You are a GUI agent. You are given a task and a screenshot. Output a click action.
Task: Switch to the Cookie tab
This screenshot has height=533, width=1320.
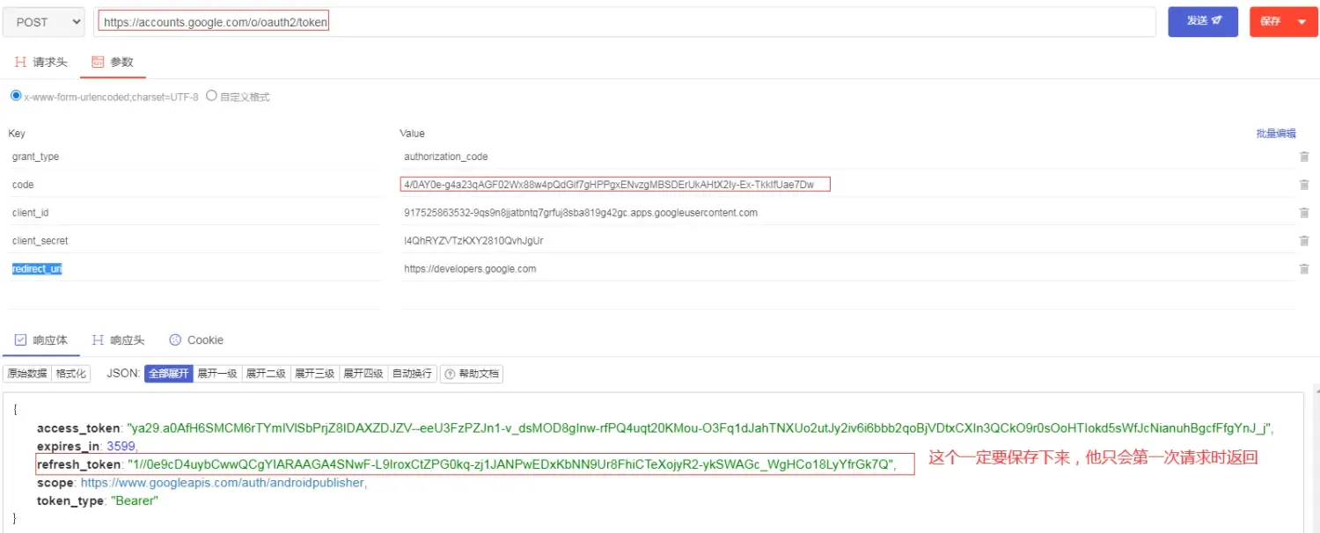point(196,340)
